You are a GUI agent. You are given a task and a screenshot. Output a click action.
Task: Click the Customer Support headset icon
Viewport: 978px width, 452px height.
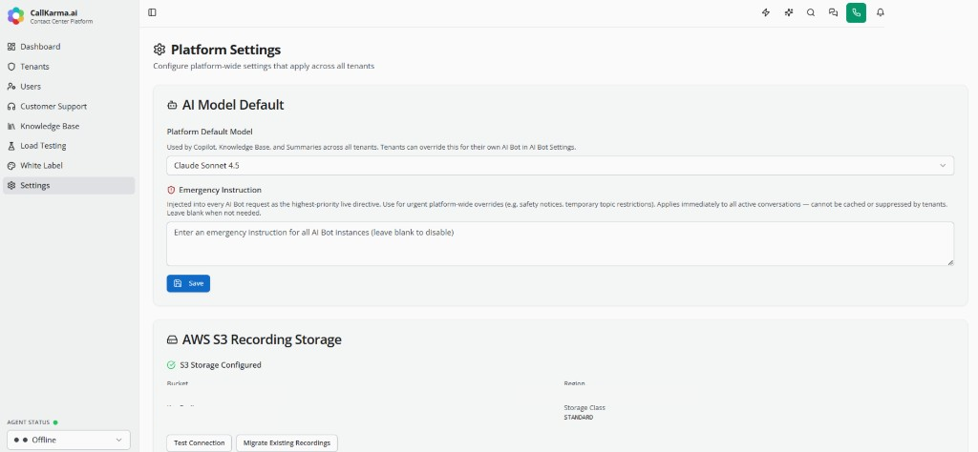11,107
